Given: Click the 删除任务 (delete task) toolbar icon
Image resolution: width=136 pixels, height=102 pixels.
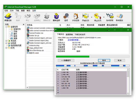Looking at the screenshot, I should (x=47, y=17).
